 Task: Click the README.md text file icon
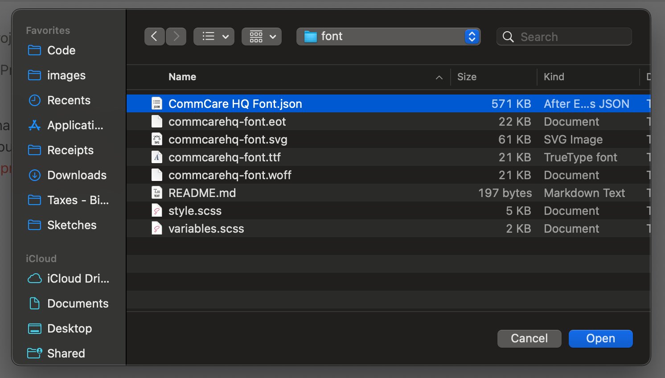[157, 193]
